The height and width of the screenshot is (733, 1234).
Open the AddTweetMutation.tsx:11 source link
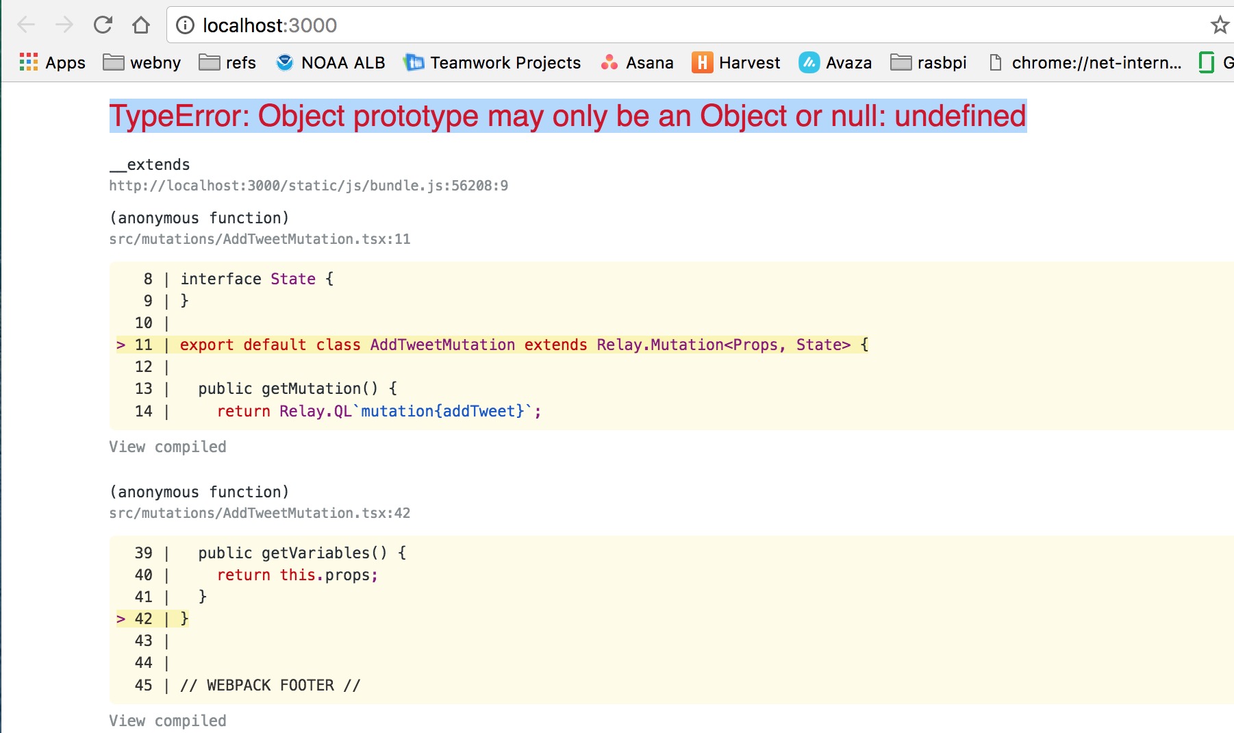(260, 239)
